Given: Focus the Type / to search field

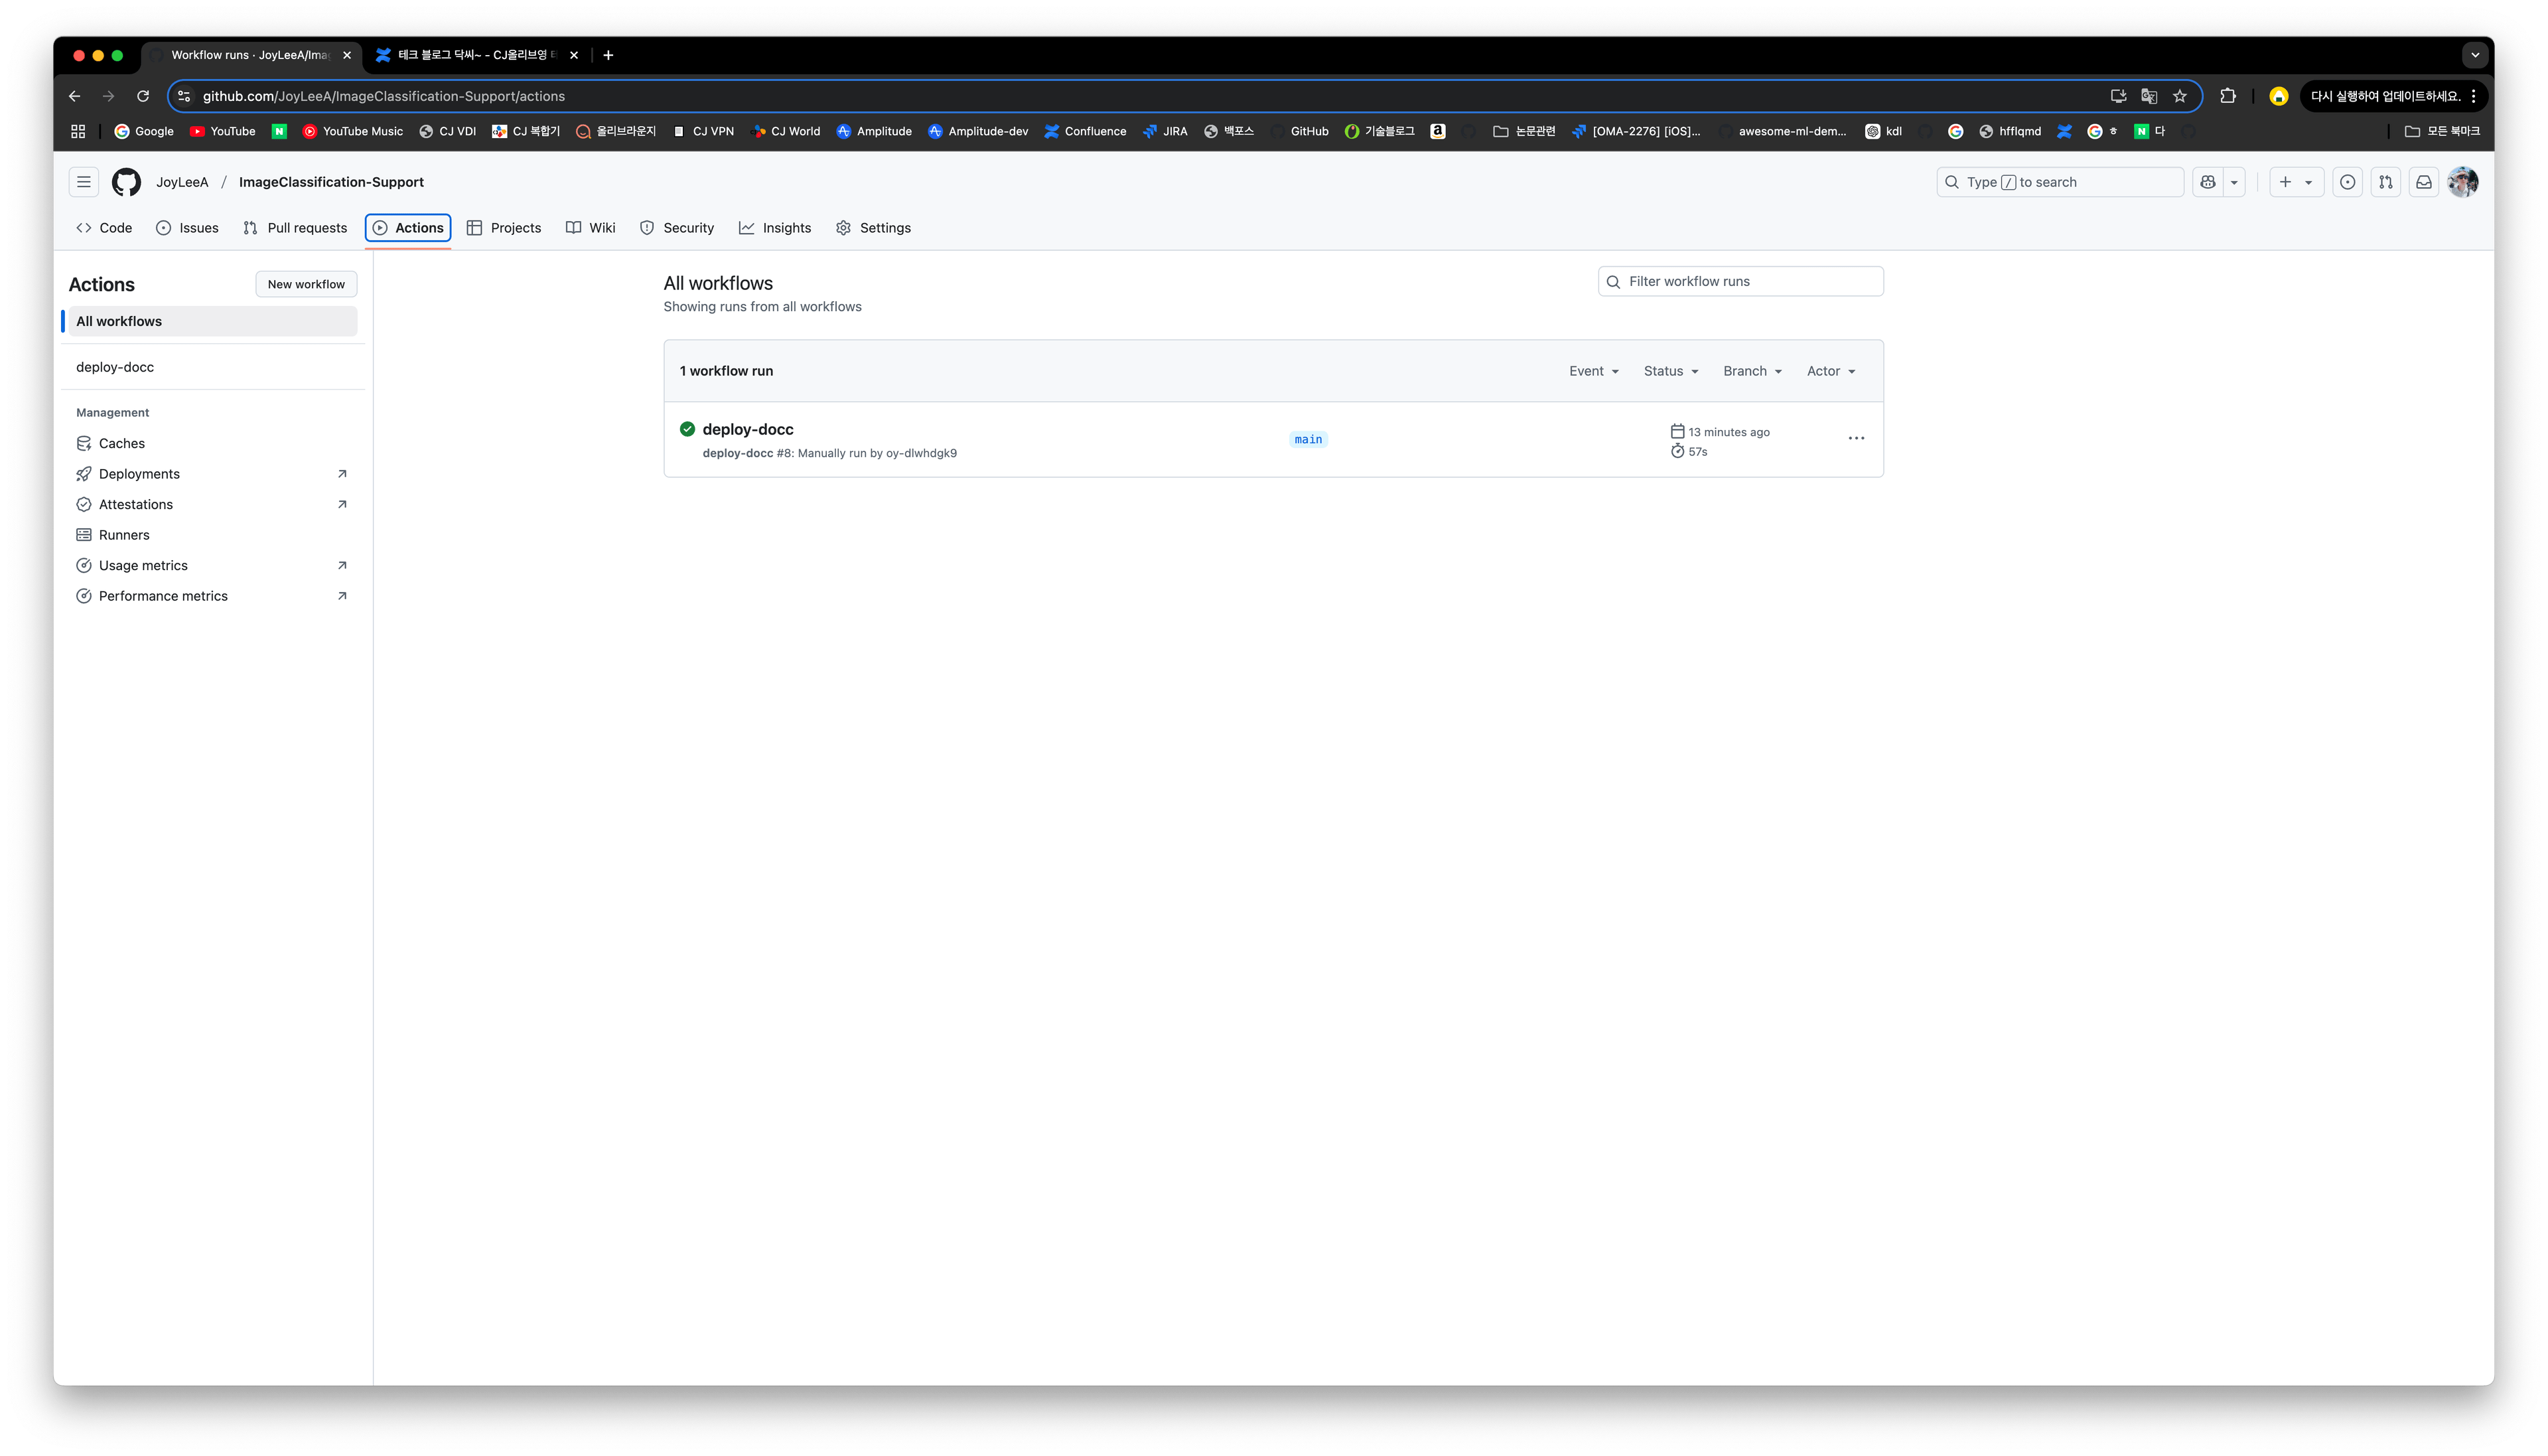Looking at the screenshot, I should 2059,182.
